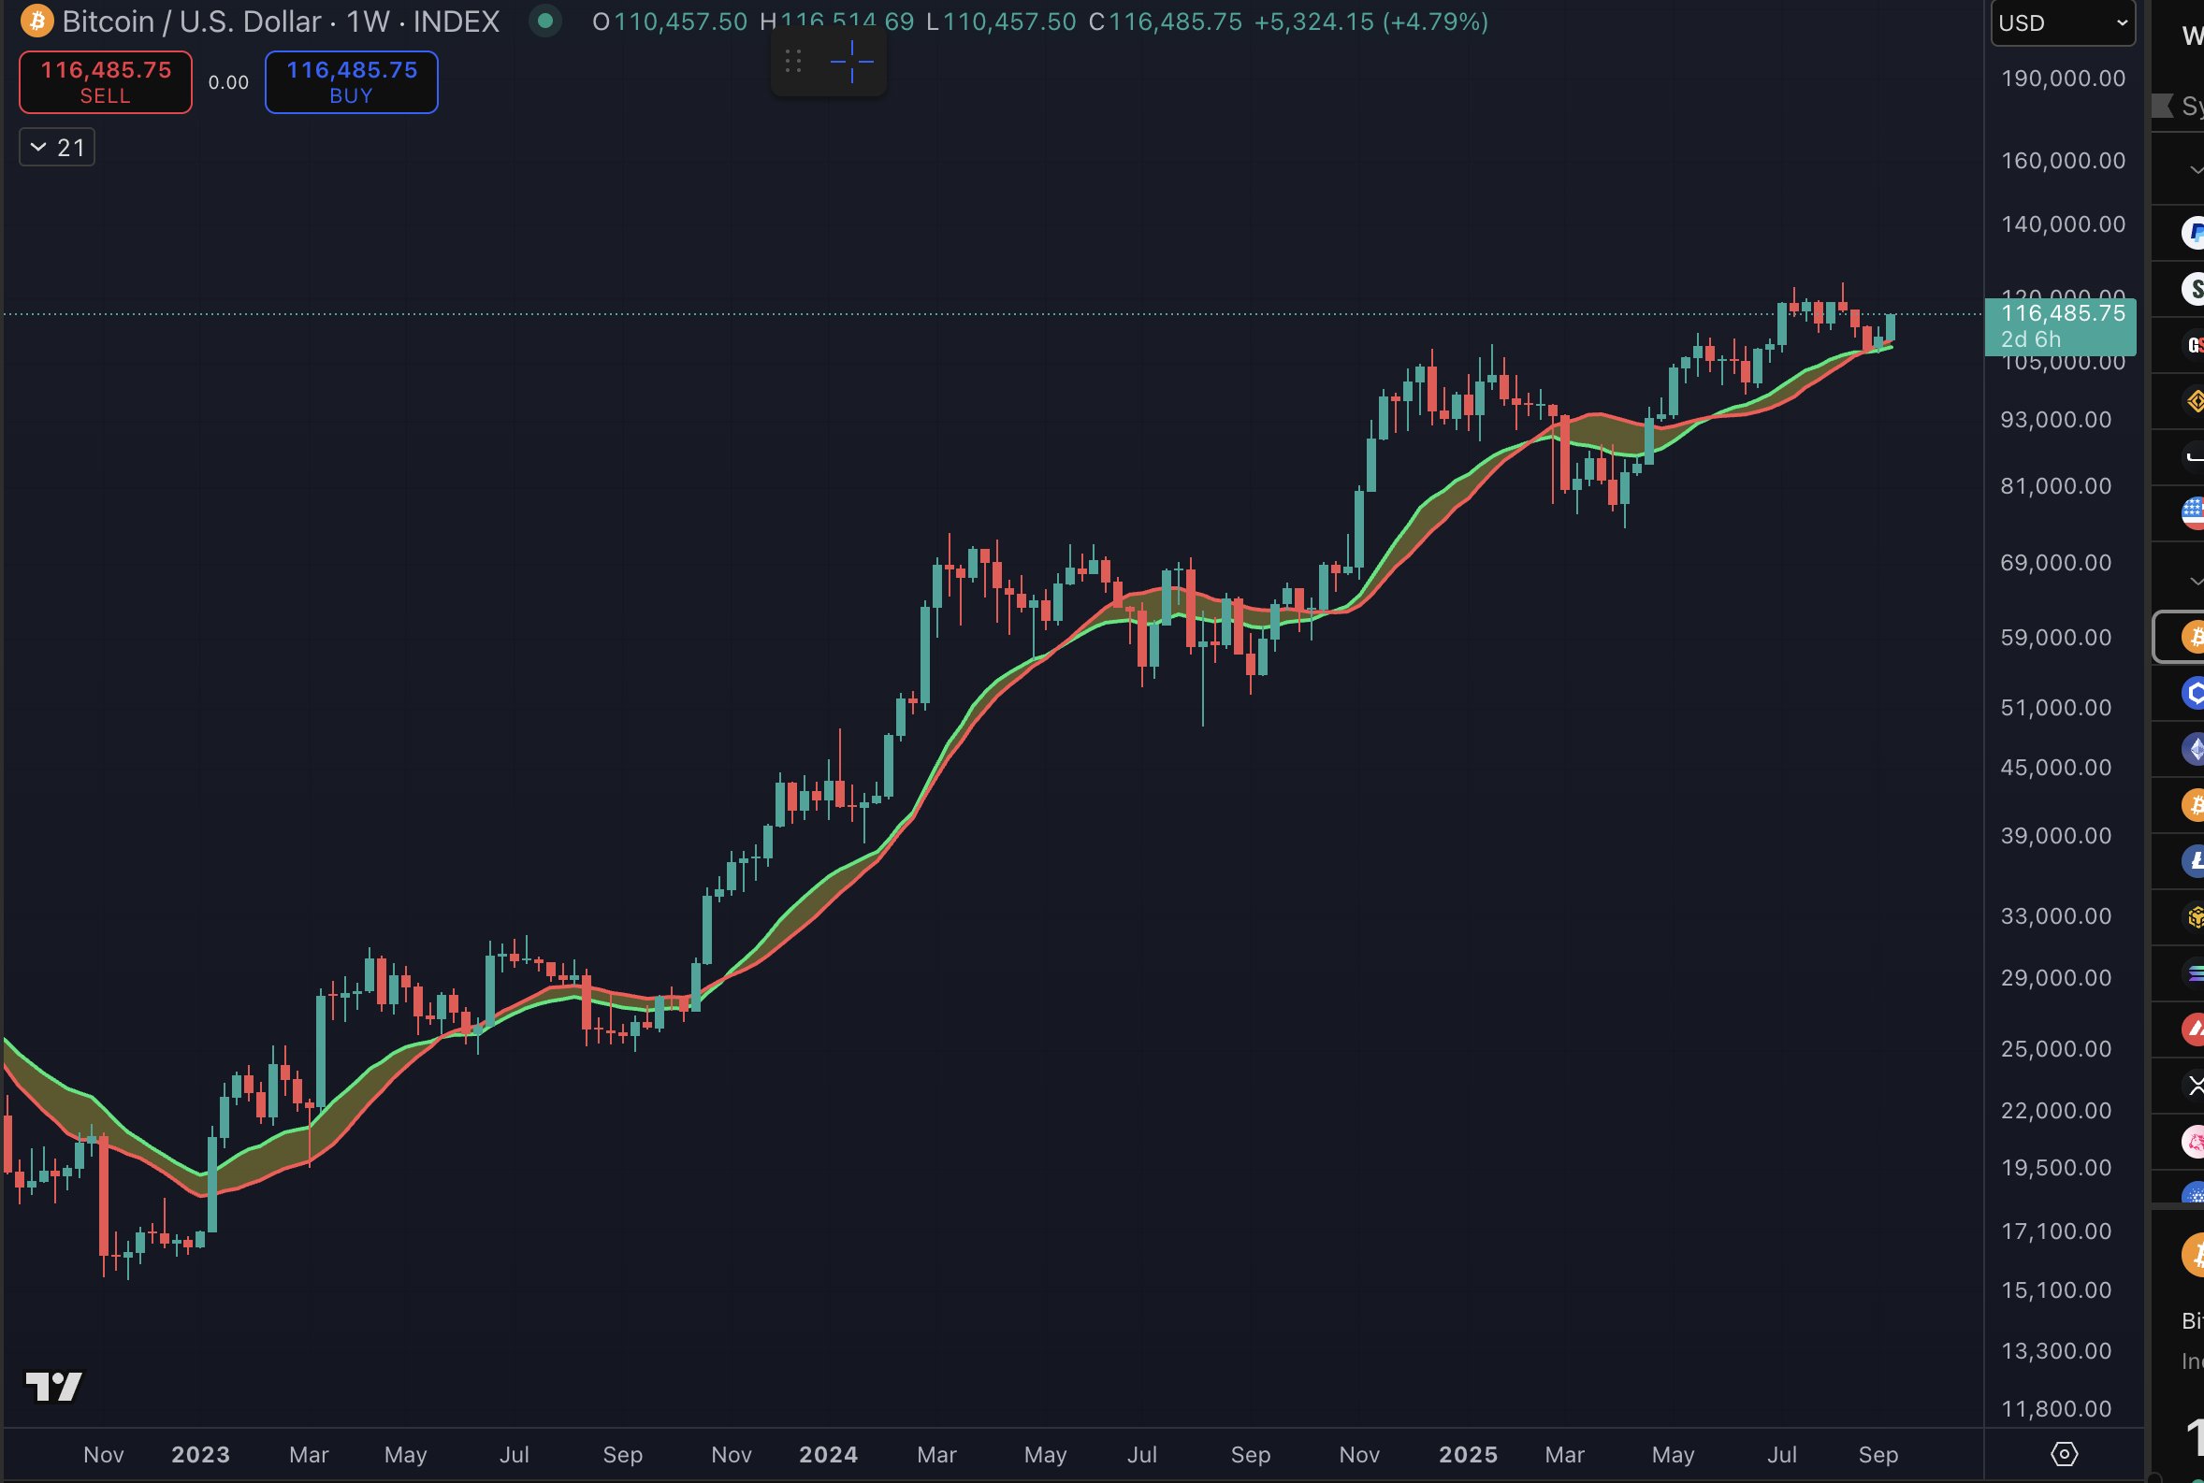The width and height of the screenshot is (2204, 1483).
Task: Click the TradingView logo on chart
Action: (54, 1387)
